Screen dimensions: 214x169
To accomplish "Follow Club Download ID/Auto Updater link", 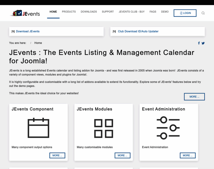I will [x=138, y=31].
